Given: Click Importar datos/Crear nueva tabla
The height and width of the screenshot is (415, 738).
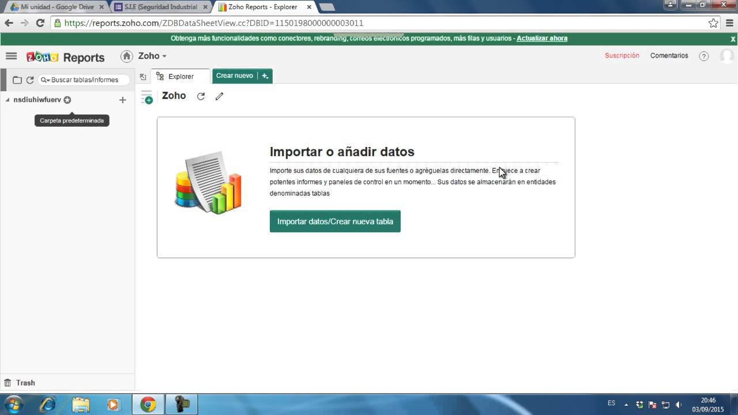Looking at the screenshot, I should [x=335, y=221].
